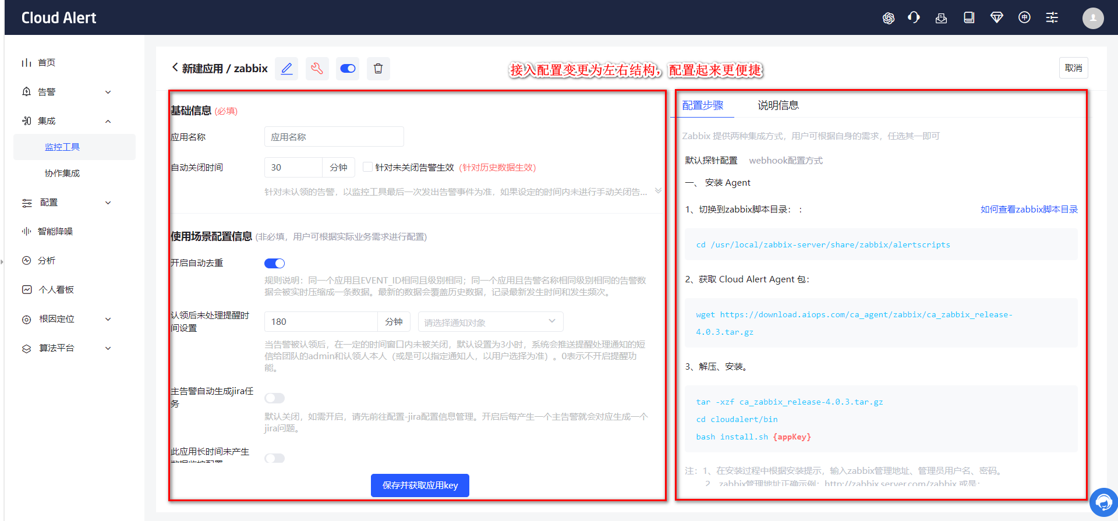The height and width of the screenshot is (521, 1118).
Task: Click the 算法平台 layers icon
Action: pyautogui.click(x=26, y=348)
